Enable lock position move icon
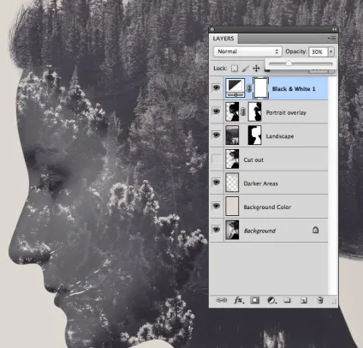363x348 pixels. 256,69
